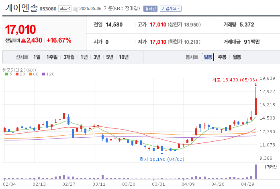This screenshot has height=189, width=280.
Task: Click the 최저 10,190 (04/02) annotation
Action: point(162,159)
